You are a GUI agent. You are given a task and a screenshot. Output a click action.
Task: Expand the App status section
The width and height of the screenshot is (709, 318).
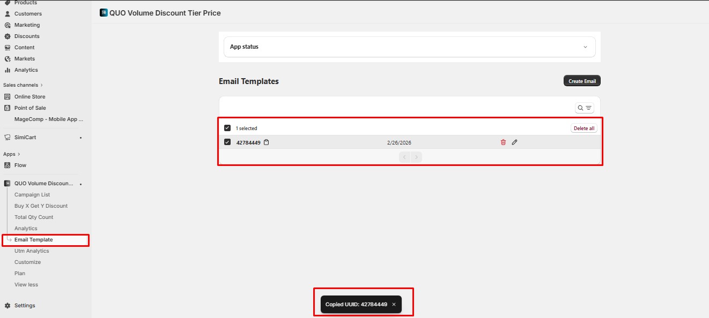[x=585, y=47]
